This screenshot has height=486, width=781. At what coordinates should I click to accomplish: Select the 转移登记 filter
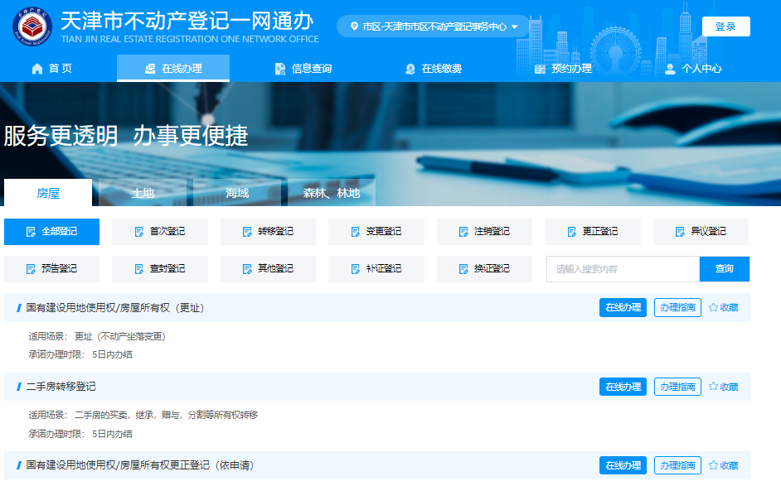pyautogui.click(x=268, y=232)
